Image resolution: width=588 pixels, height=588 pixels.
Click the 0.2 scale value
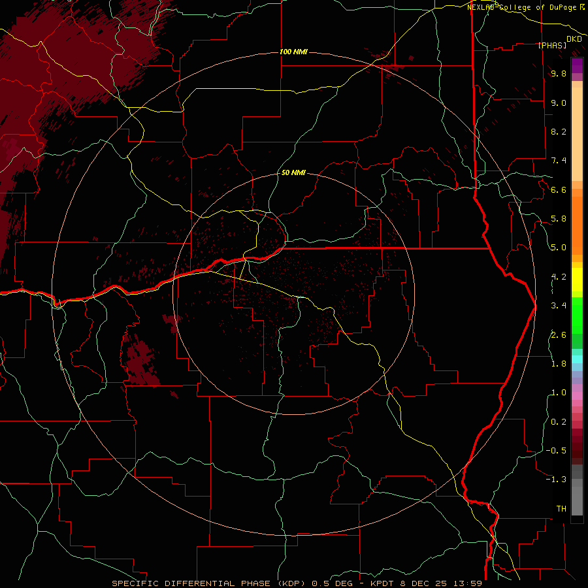[559, 422]
